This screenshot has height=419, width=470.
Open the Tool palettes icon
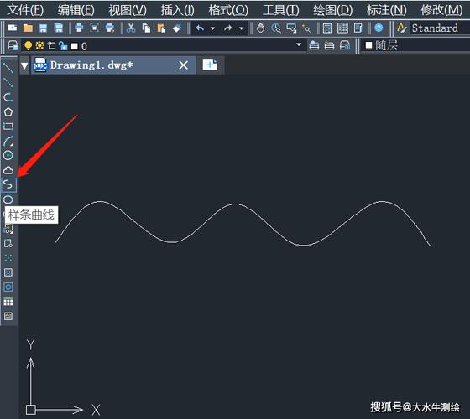(358, 28)
